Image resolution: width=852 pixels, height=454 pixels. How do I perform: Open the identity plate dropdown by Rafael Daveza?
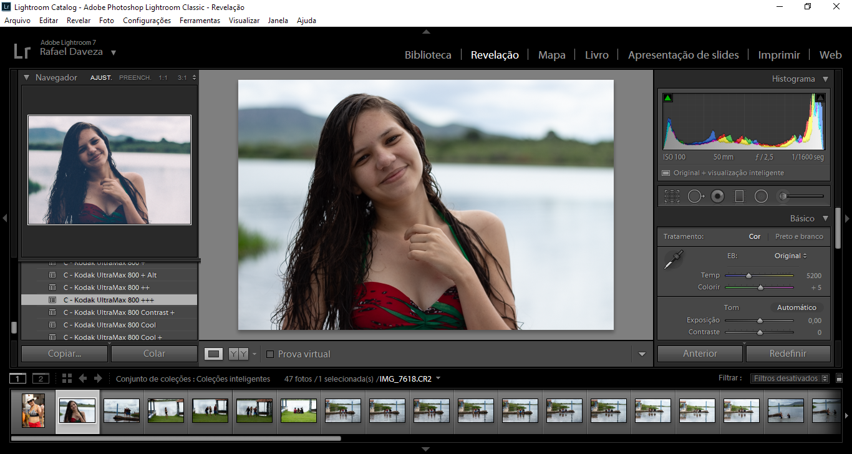[114, 53]
